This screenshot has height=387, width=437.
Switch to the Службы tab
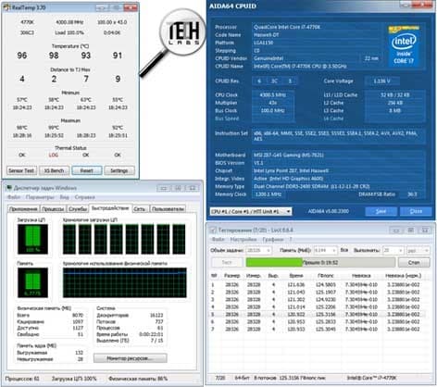pos(78,209)
